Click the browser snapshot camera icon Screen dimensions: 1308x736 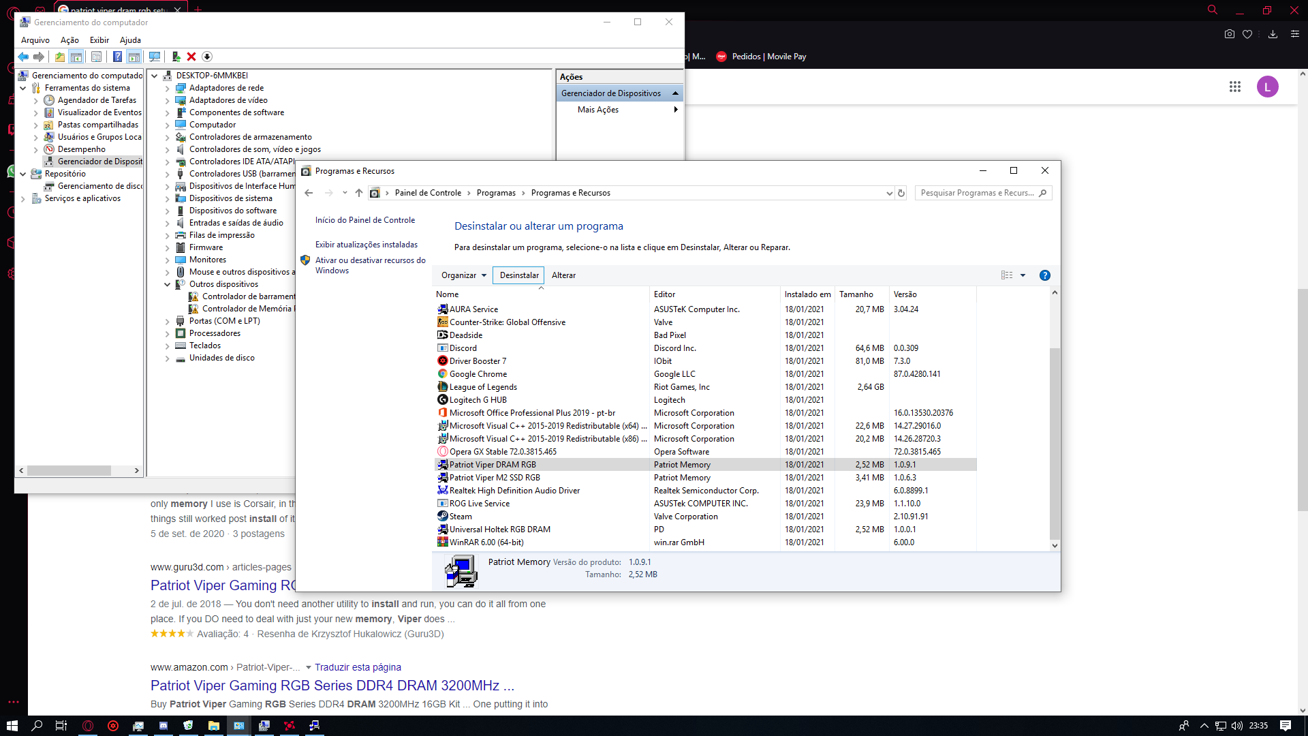pos(1229,34)
